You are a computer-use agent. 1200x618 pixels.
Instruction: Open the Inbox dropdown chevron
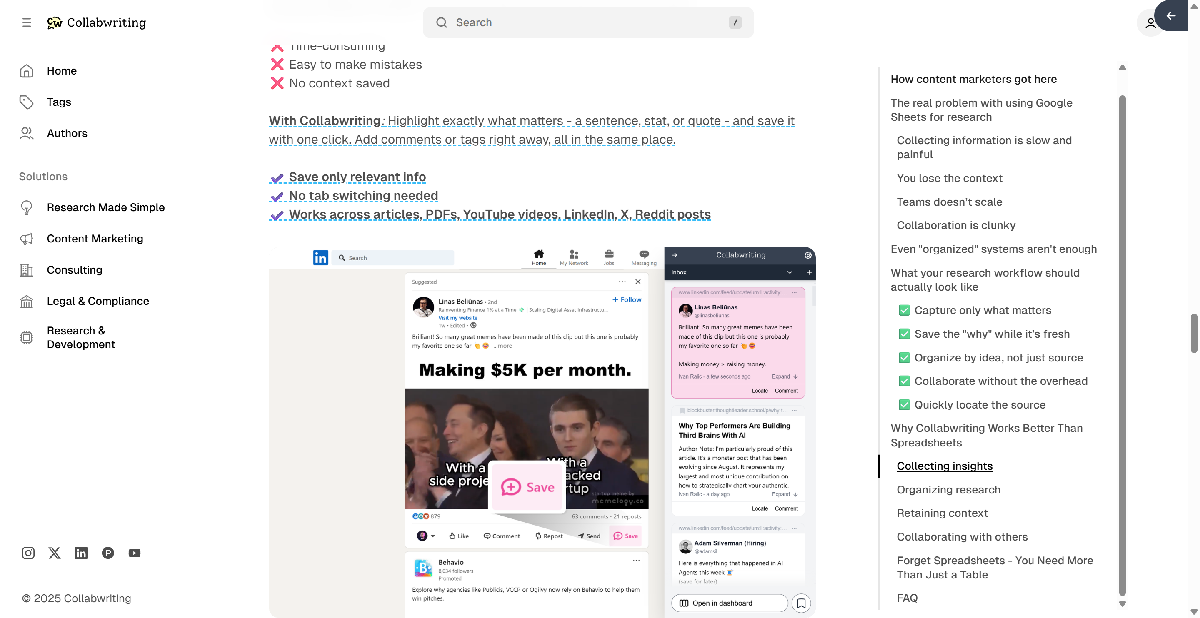click(790, 272)
